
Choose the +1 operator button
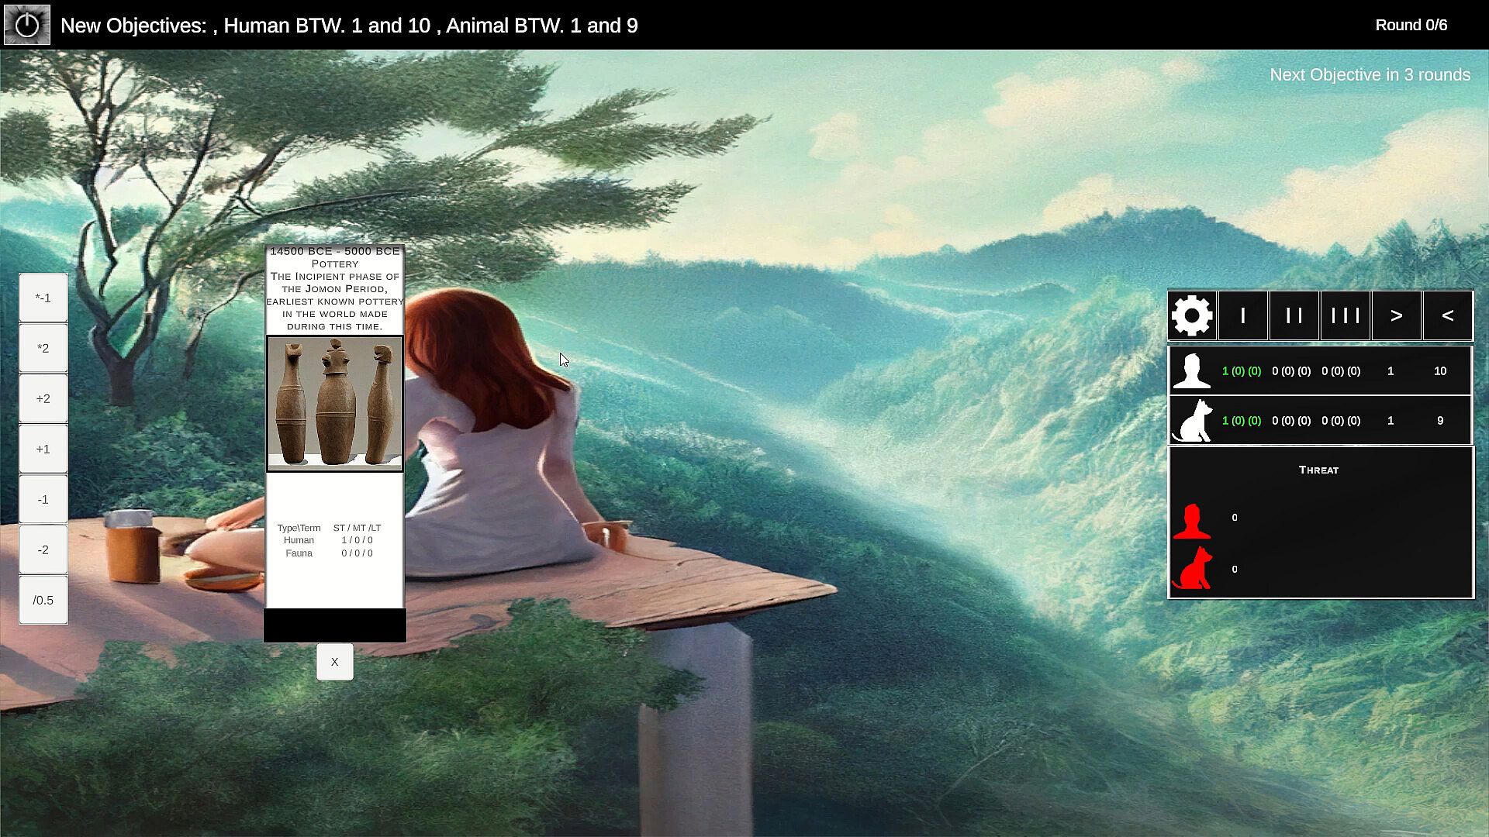43,449
